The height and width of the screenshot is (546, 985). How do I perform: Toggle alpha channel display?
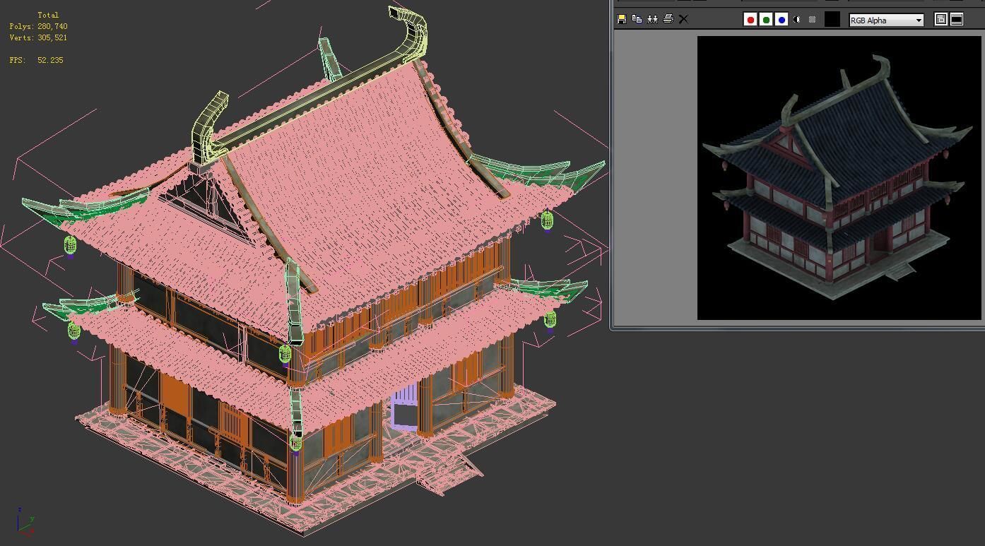point(797,20)
